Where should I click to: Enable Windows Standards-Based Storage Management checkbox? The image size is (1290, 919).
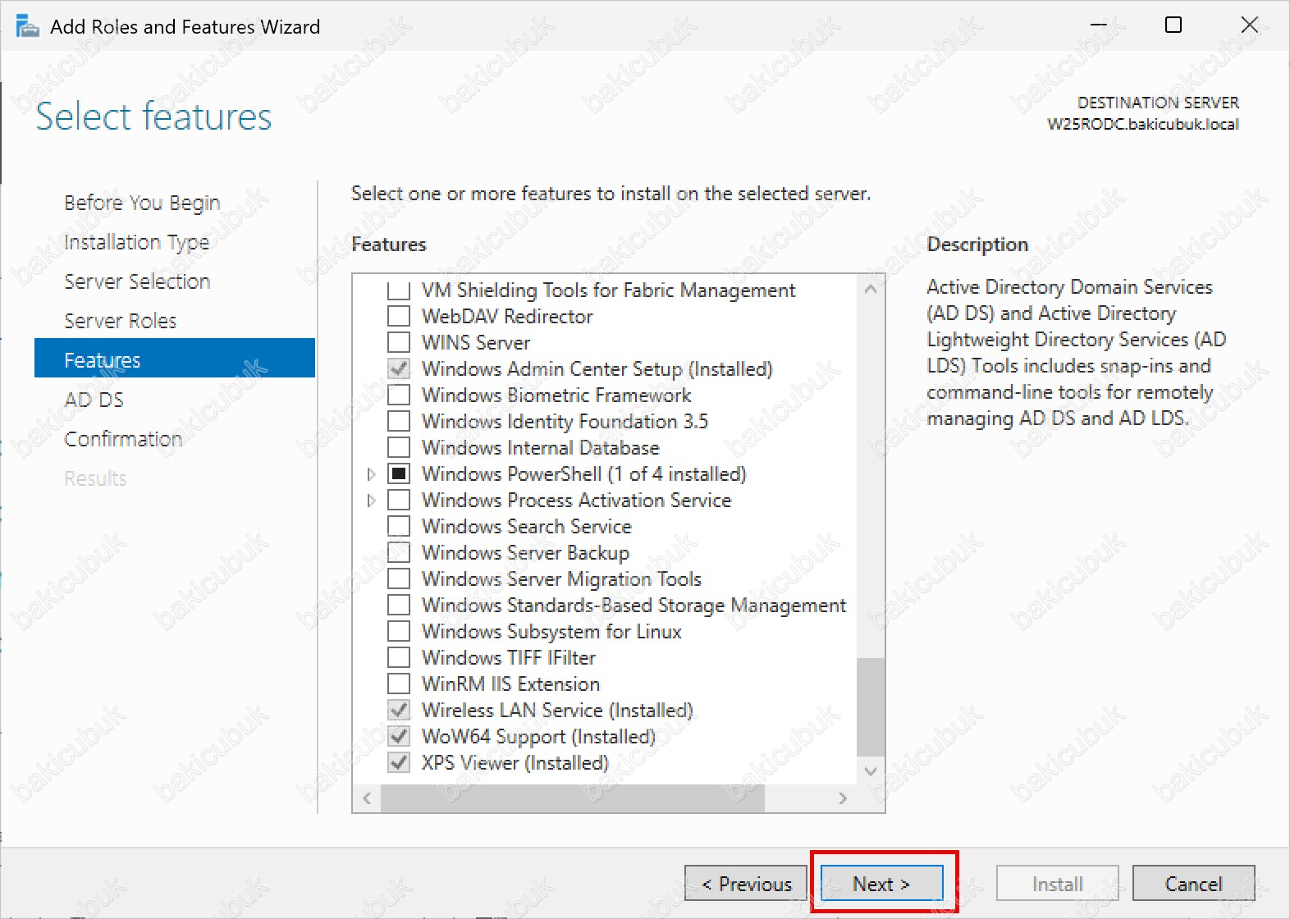tap(399, 605)
